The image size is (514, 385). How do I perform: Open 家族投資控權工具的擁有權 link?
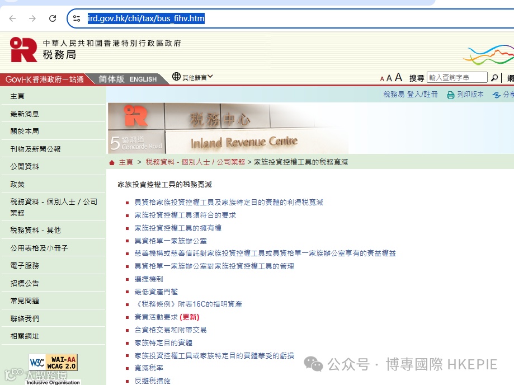tap(178, 228)
